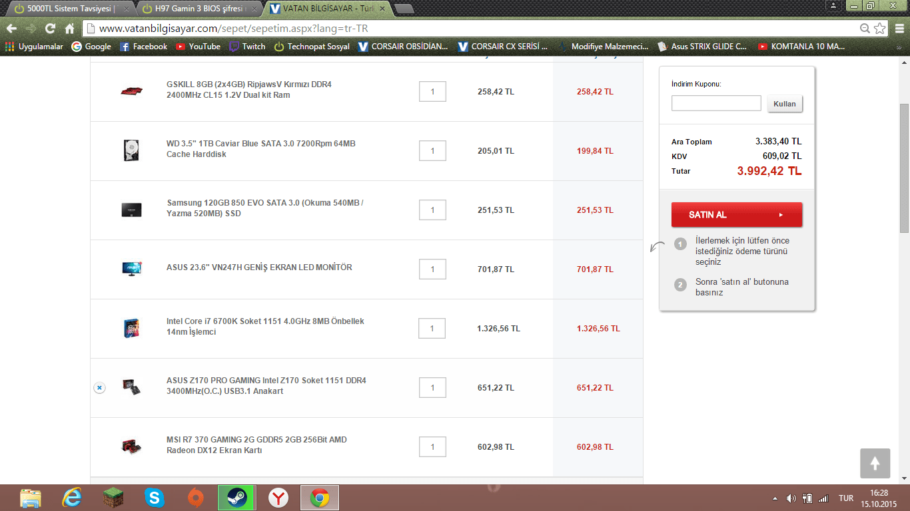The image size is (910, 511).
Task: Open the ASUS Z170 PRO GAMING product link
Action: coord(266,386)
